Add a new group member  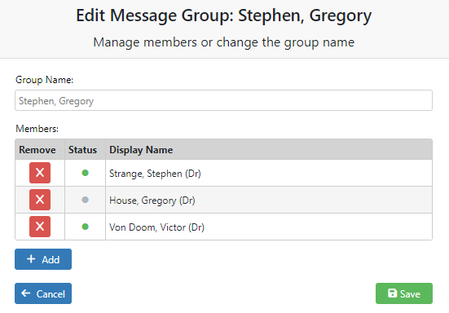pyautogui.click(x=43, y=259)
